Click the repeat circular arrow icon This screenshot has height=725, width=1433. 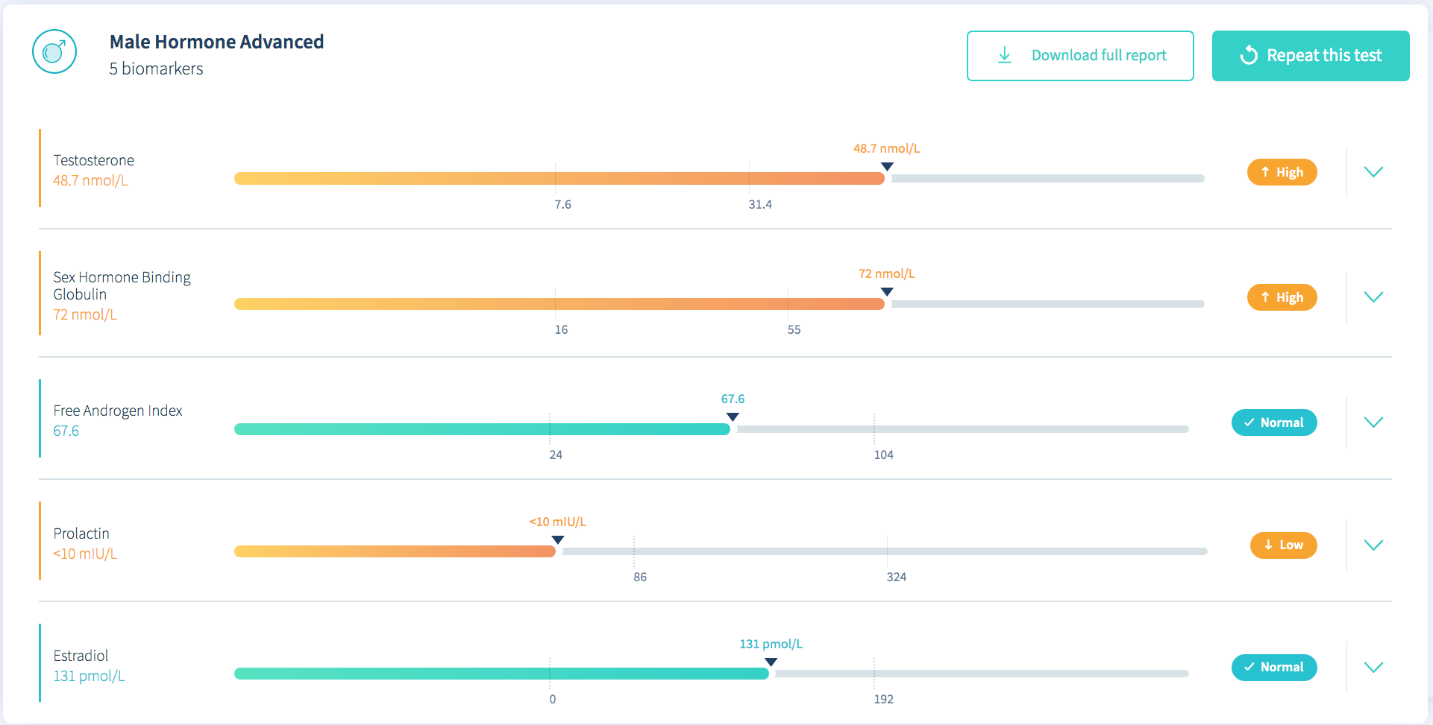click(x=1249, y=56)
